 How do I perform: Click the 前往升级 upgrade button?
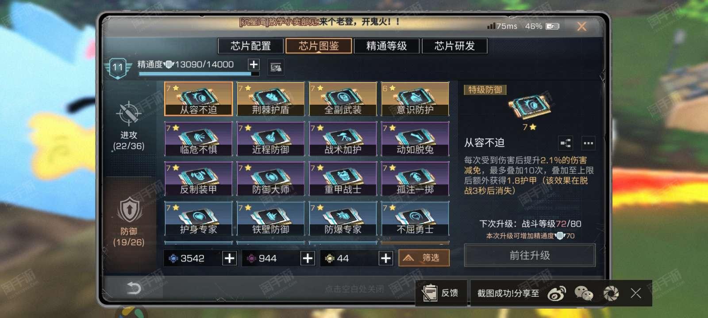[530, 255]
